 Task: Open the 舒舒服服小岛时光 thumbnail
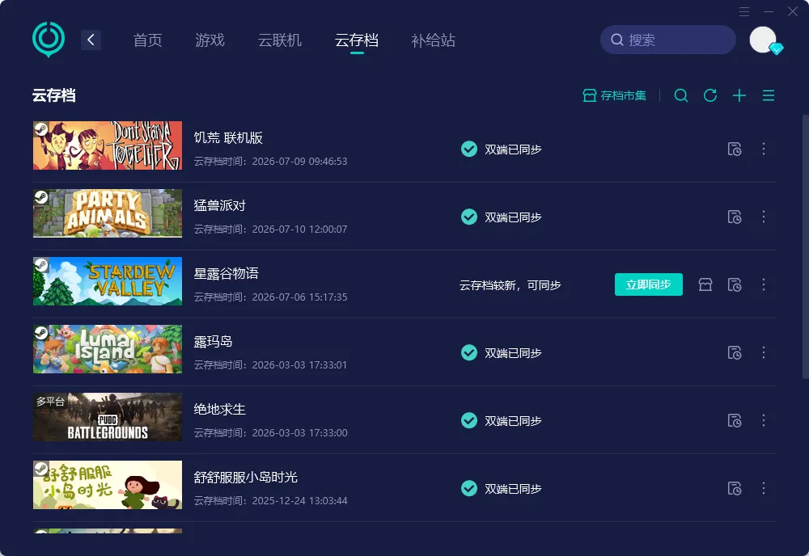[x=108, y=485]
